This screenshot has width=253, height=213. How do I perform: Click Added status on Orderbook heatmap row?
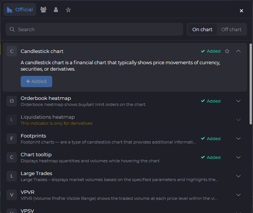click(x=211, y=101)
